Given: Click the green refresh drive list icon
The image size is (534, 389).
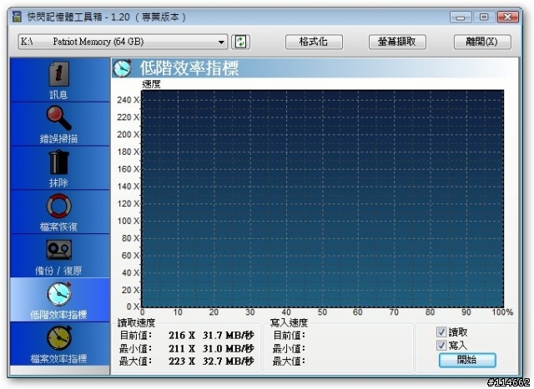Looking at the screenshot, I should [241, 42].
